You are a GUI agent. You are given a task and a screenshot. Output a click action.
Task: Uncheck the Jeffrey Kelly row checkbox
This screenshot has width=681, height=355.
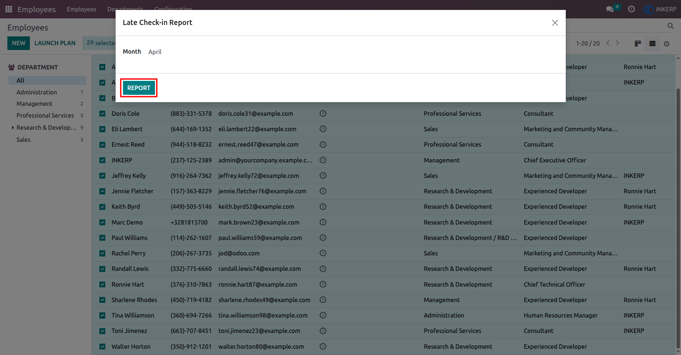click(x=102, y=176)
